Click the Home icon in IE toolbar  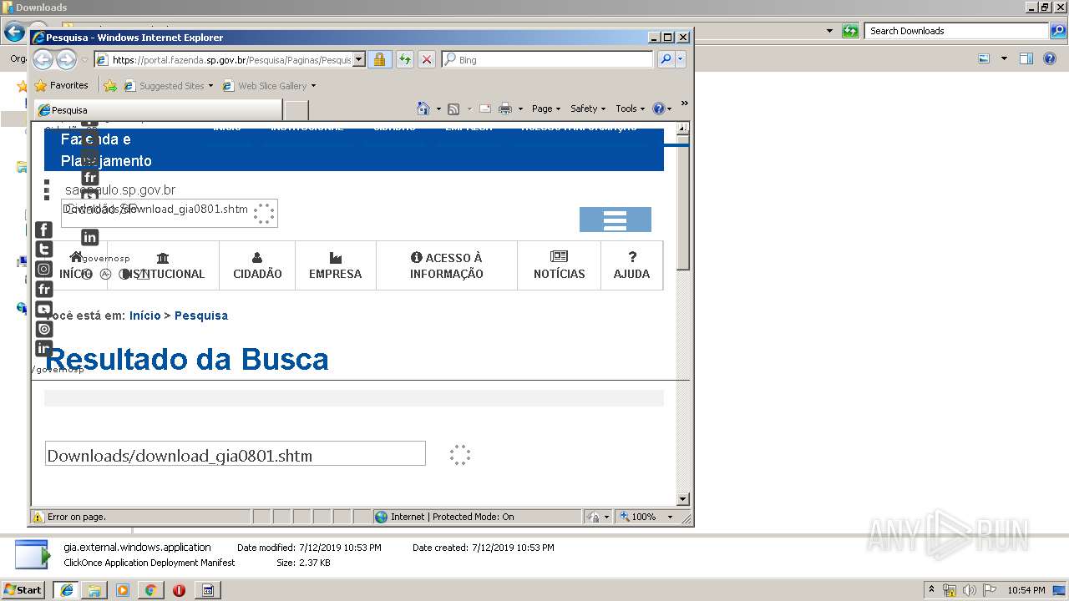coord(423,109)
